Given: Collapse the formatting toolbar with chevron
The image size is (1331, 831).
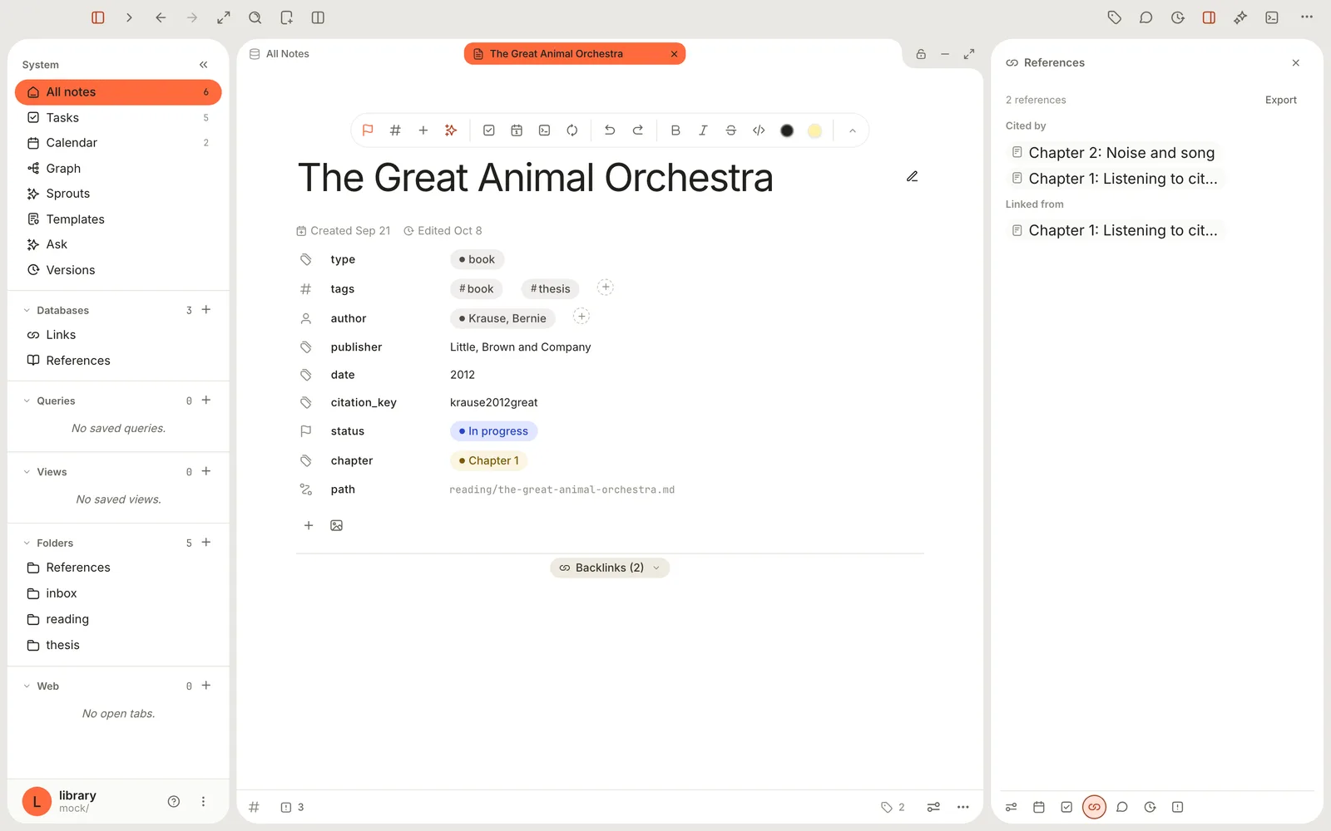Looking at the screenshot, I should [x=853, y=130].
